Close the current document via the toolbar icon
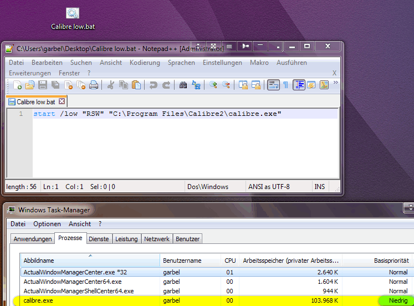 [x=68, y=85]
